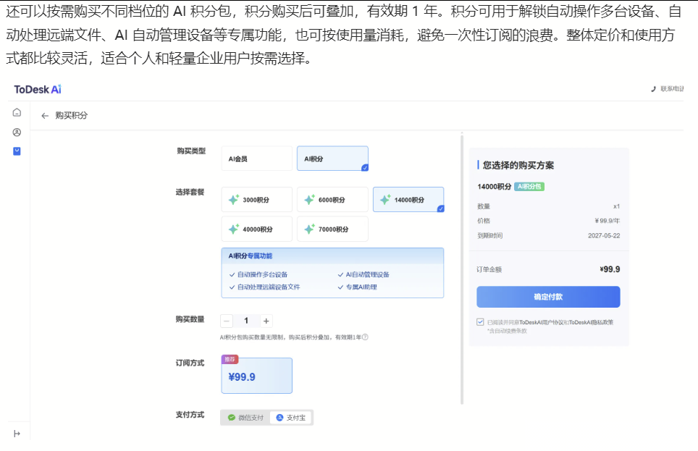Click the AI自动管理设备 feature item

tap(363, 274)
